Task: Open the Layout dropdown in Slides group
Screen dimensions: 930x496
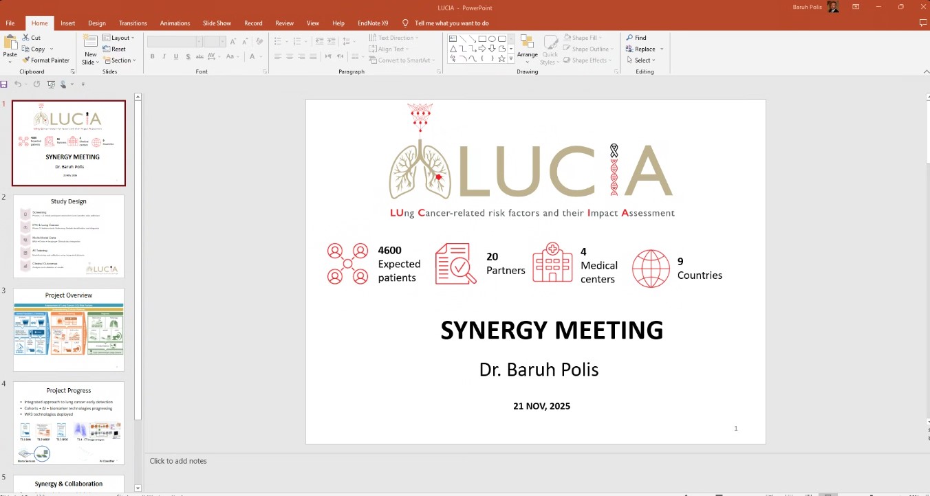Action: 119,38
